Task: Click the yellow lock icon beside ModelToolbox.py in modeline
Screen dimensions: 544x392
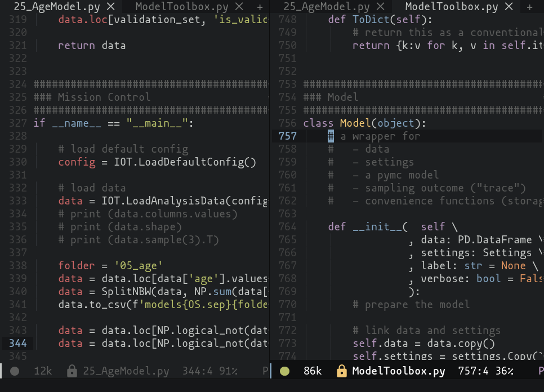Action: pyautogui.click(x=341, y=371)
